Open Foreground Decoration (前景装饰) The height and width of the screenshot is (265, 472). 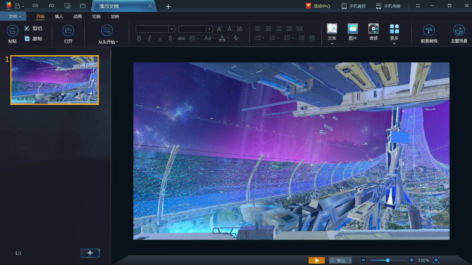[429, 34]
